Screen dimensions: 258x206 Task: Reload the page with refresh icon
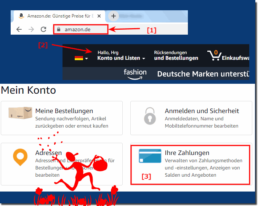(43, 29)
